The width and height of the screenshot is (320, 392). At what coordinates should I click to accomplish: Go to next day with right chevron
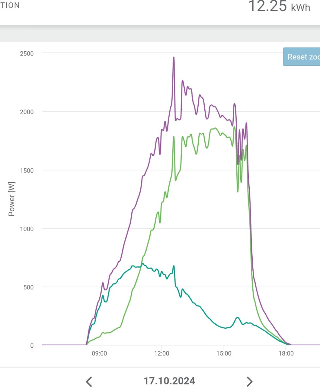tap(249, 381)
